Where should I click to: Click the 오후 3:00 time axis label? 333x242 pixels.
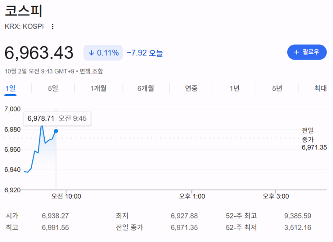pyautogui.click(x=276, y=196)
